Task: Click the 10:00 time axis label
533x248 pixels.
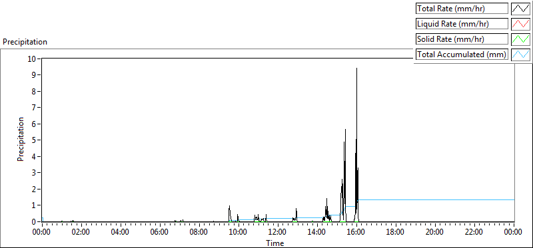Action: 238,232
